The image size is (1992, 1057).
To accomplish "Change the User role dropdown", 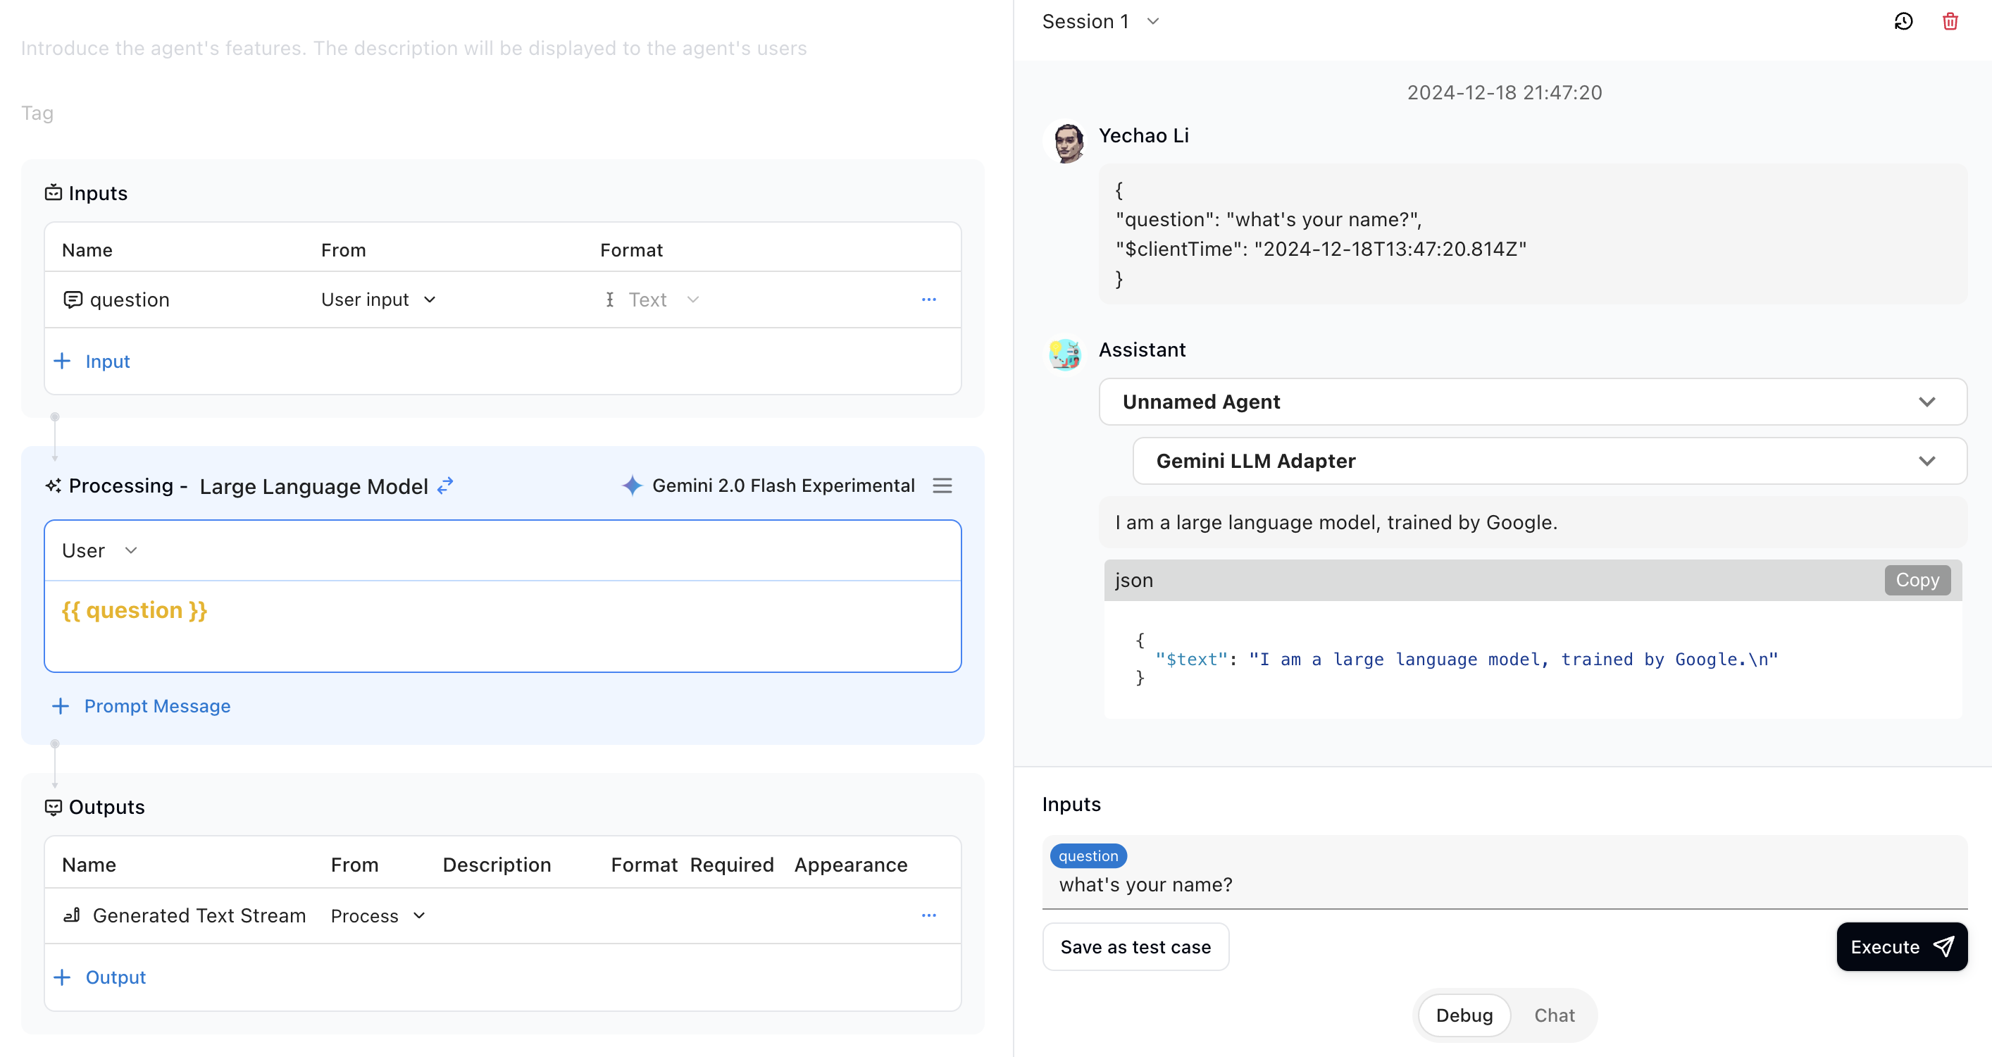I will (99, 550).
